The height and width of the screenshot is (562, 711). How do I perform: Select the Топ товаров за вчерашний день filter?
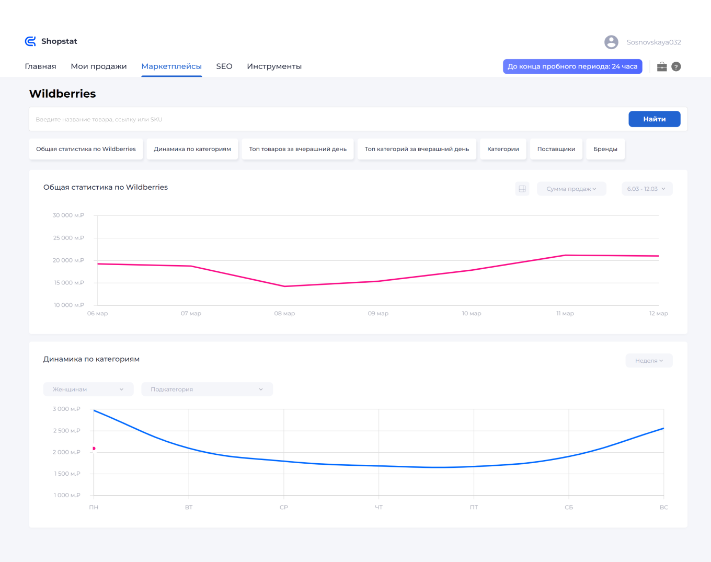click(x=297, y=149)
